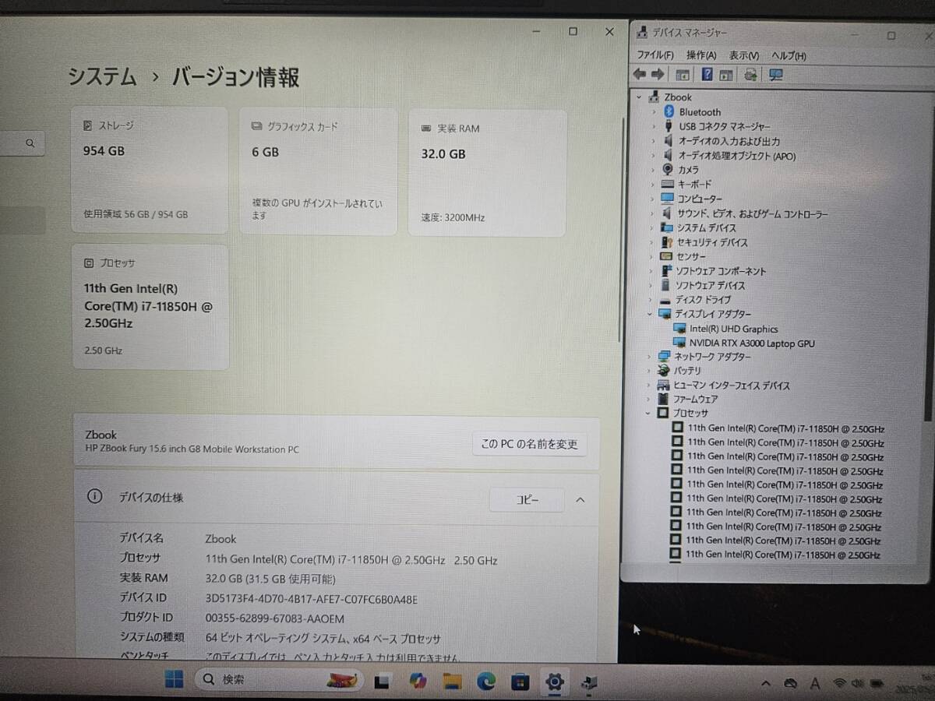Viewport: 935px width, 701px height.
Task: Collapse ディスプレイ アダプター node
Action: tap(651, 314)
